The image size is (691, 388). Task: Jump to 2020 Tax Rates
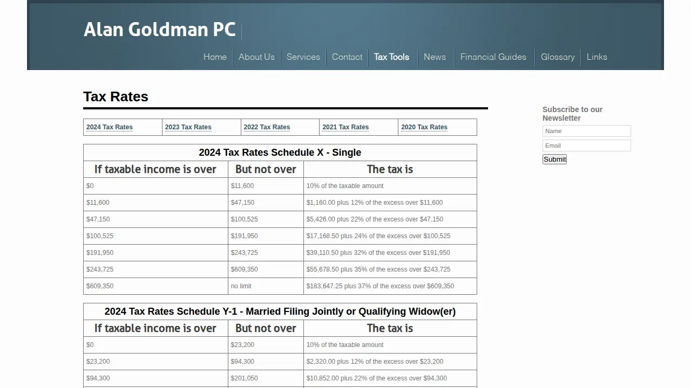tap(424, 127)
